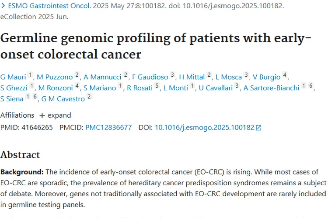
Task: Click author H Mittal's name
Action: pos(192,77)
